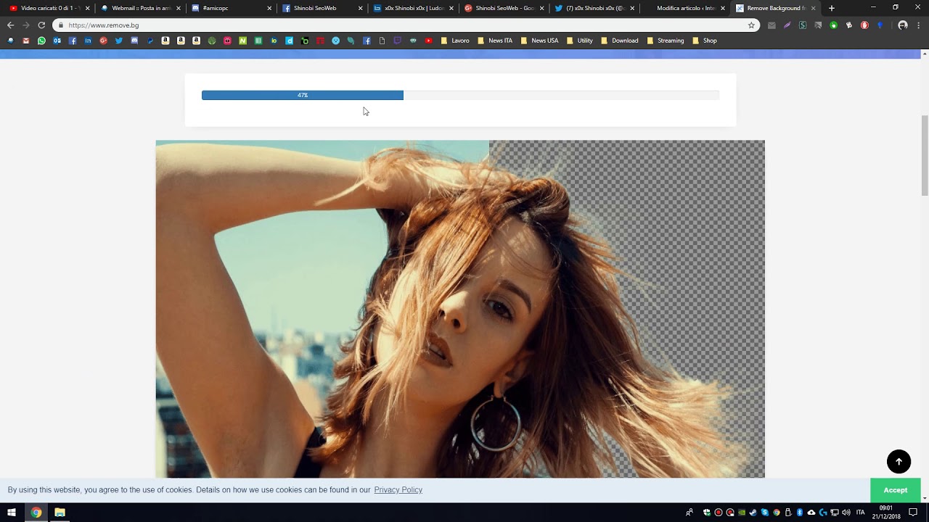The height and width of the screenshot is (522, 929).
Task: Open the Twitter bookmark icon
Action: 119,41
